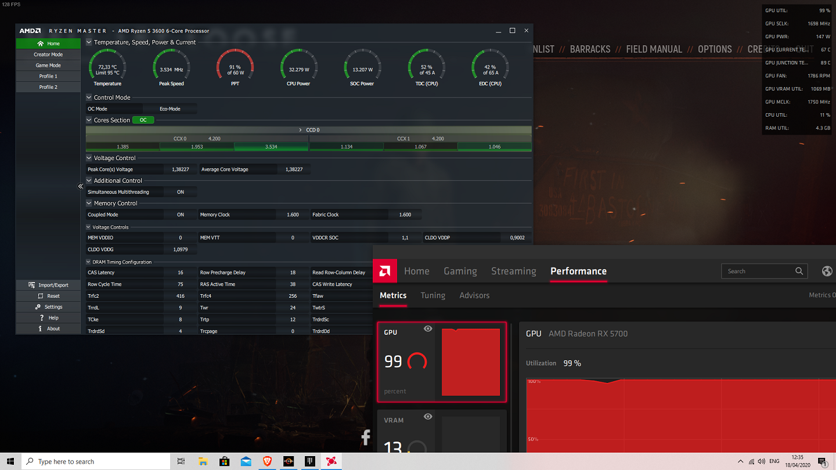Image resolution: width=836 pixels, height=470 pixels.
Task: Open Brave browser from the taskbar
Action: click(267, 461)
